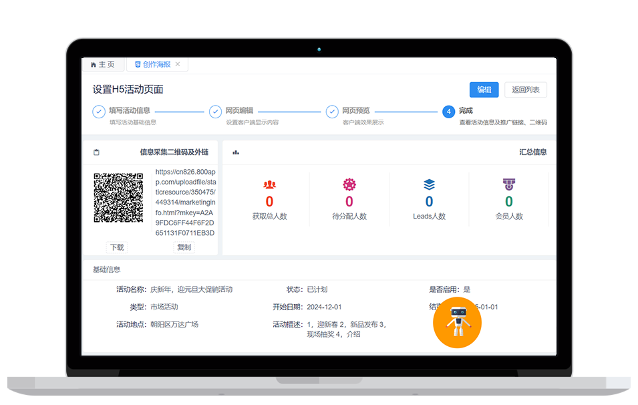Click the magenta badge icon above 待分配人数
Viewport: 638px width, 405px height.
coord(349,184)
